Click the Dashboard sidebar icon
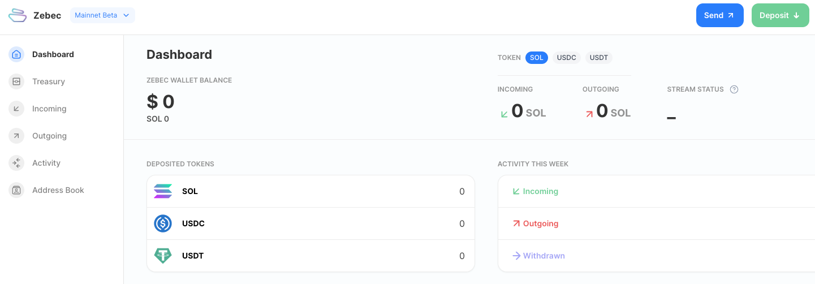Viewport: 815px width, 284px height. [16, 54]
